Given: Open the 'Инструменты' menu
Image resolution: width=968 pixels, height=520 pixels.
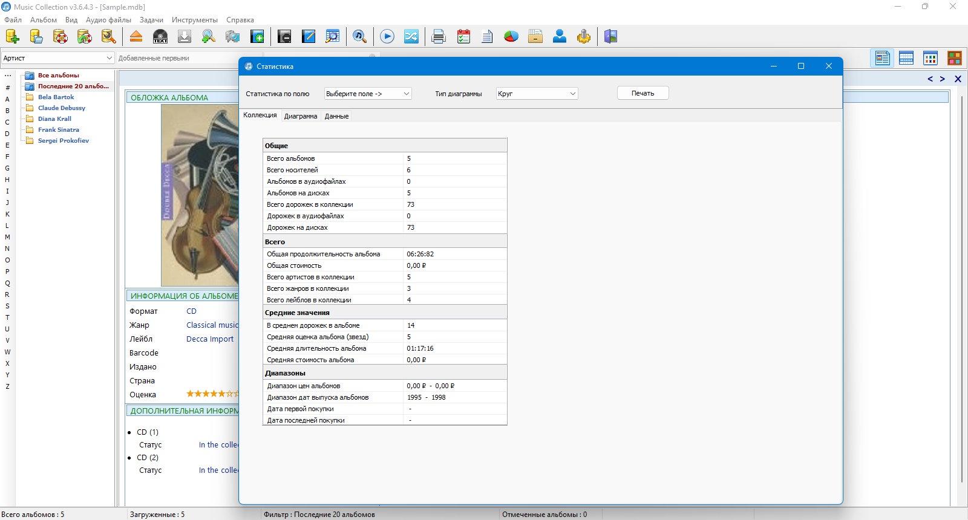Looking at the screenshot, I should point(194,19).
